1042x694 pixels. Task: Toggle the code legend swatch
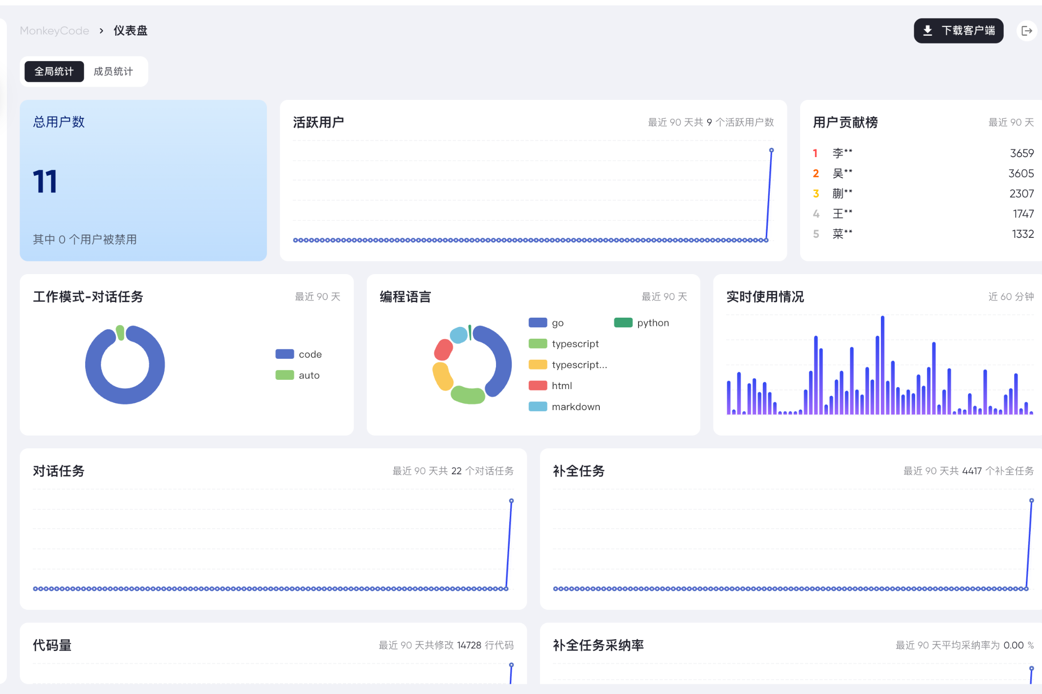click(284, 354)
